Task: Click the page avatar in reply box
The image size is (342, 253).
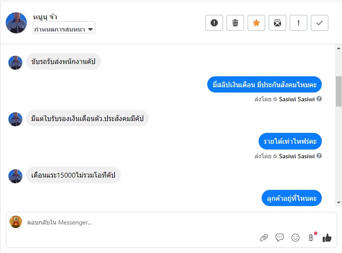Action: tap(16, 222)
